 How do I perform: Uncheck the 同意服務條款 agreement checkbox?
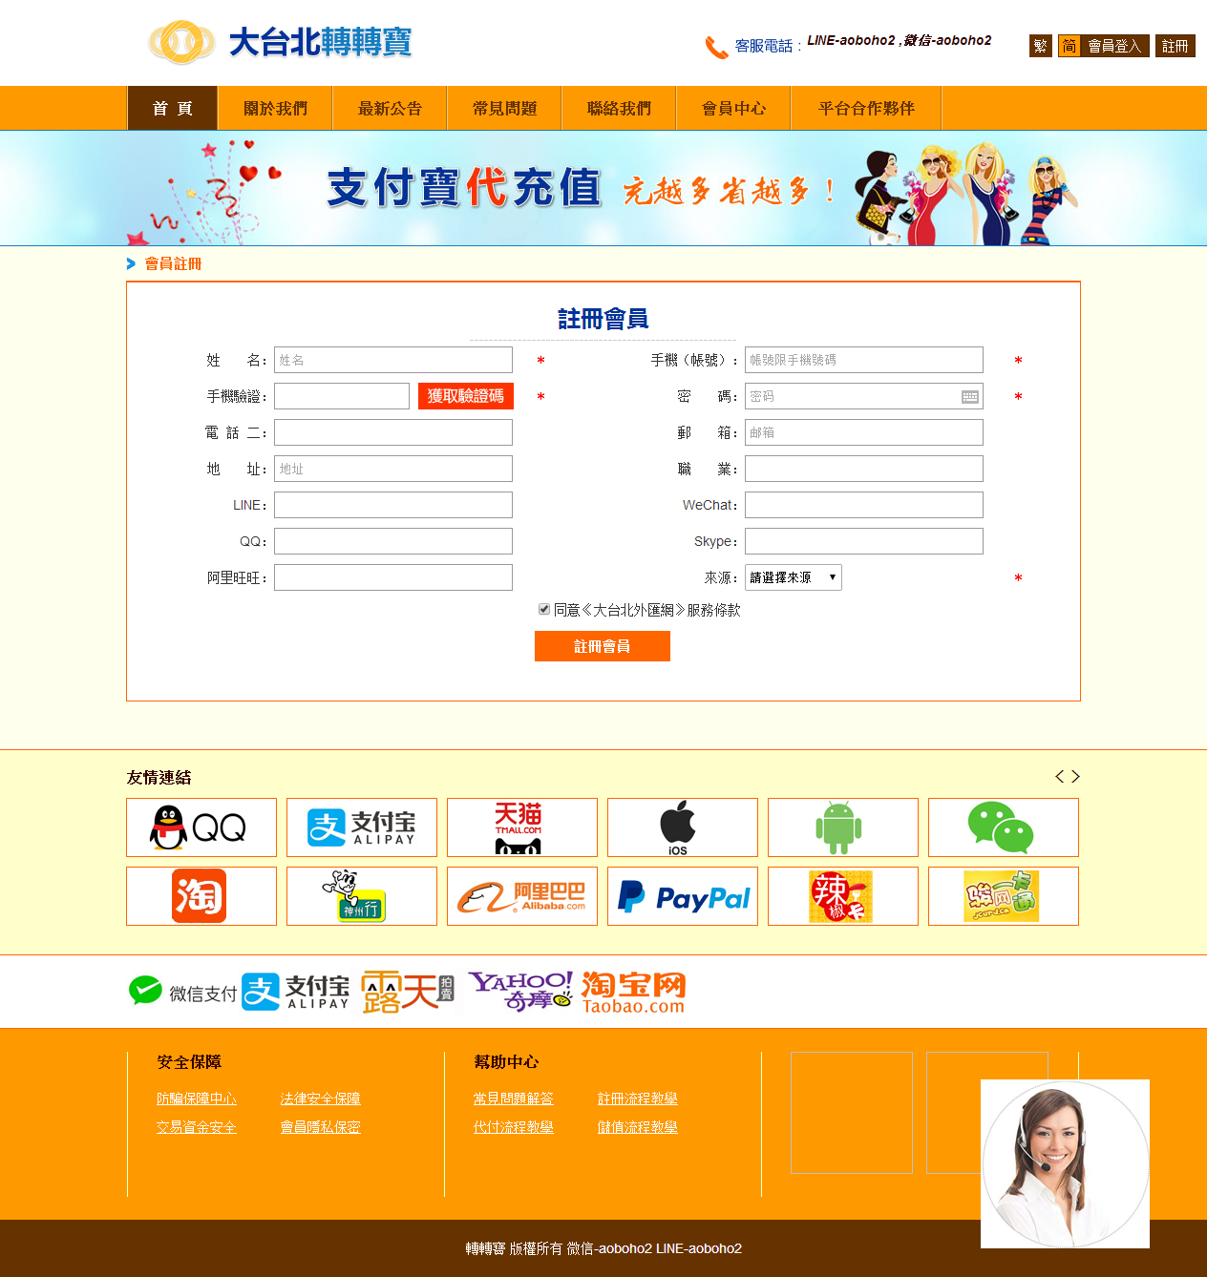pos(543,609)
